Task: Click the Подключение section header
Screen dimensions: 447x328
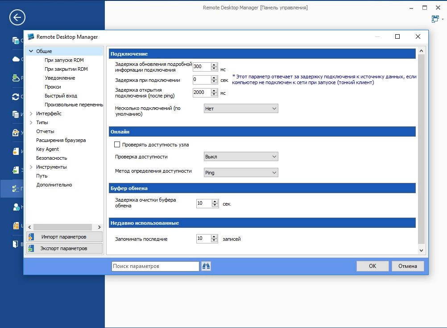Action: tap(262, 54)
